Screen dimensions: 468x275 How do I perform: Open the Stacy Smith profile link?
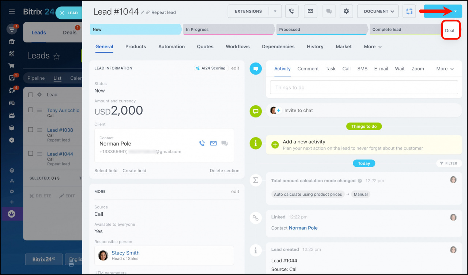pyautogui.click(x=125, y=253)
